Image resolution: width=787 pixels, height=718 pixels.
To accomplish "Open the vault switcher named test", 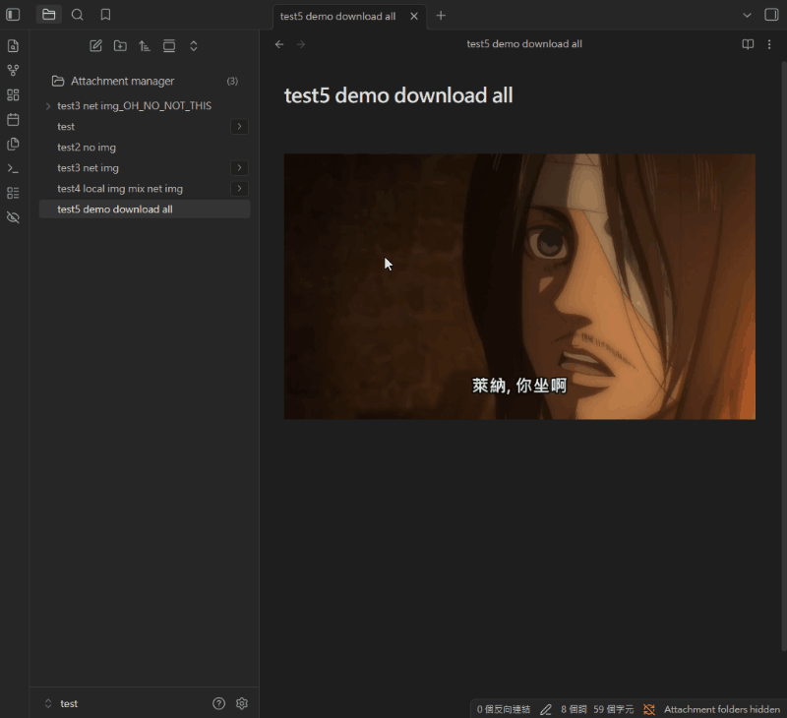I will [x=62, y=703].
